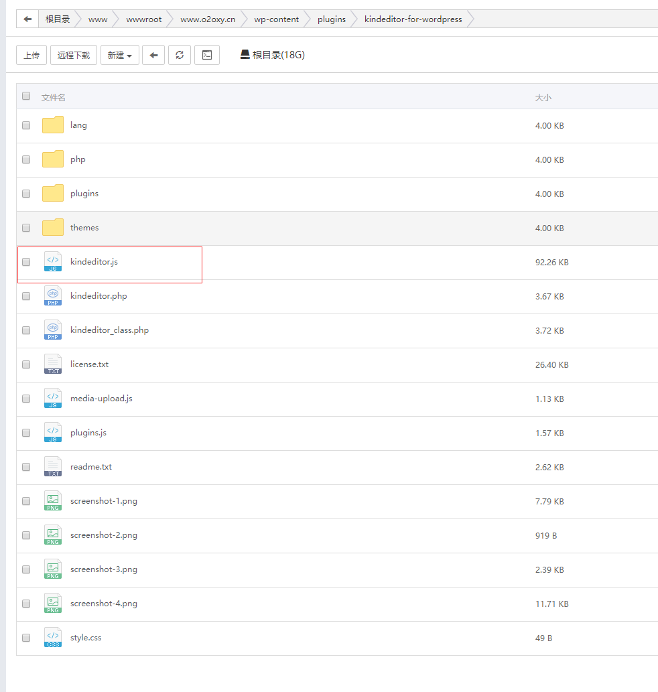
Task: Open the kindeditor_class.php file name
Action: click(x=109, y=330)
